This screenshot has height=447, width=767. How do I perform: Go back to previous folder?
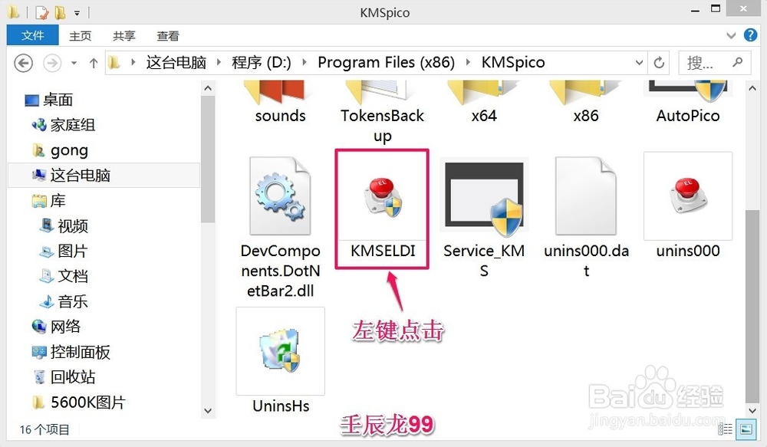(x=23, y=63)
